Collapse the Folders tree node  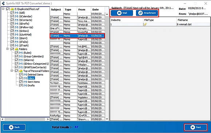pos(8,49)
